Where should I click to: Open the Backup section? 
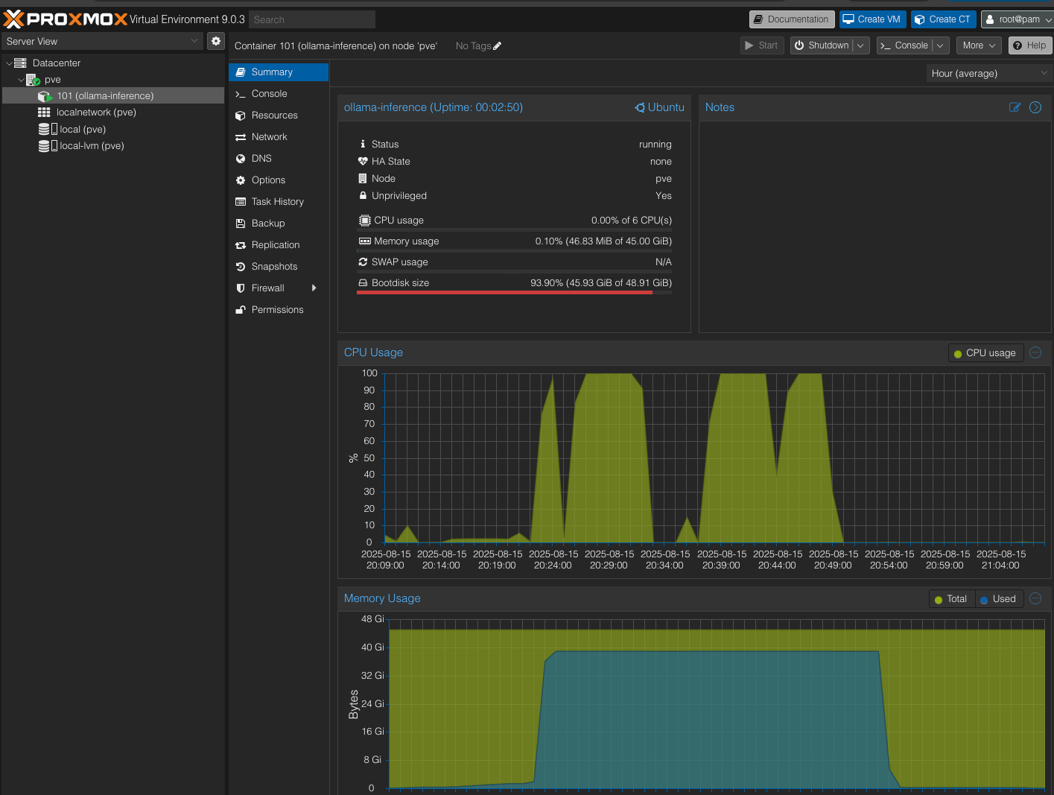[x=279, y=223]
